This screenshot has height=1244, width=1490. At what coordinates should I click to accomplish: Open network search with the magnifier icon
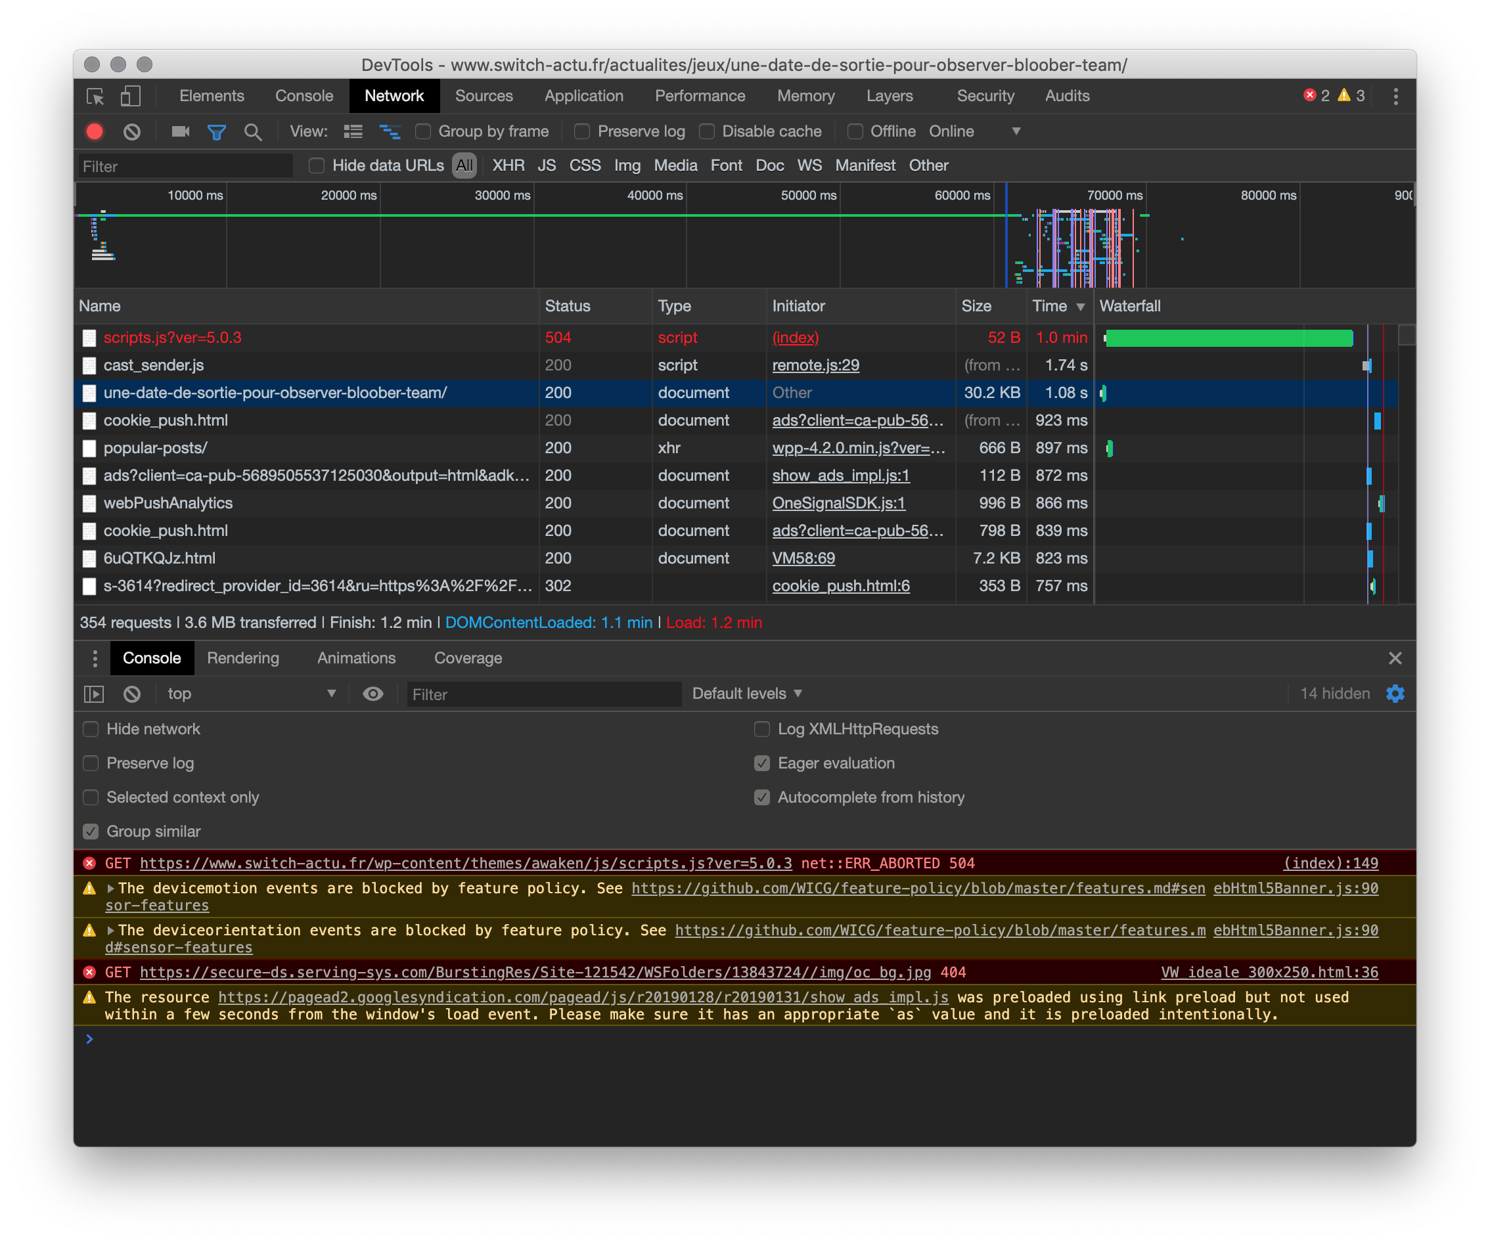252,132
